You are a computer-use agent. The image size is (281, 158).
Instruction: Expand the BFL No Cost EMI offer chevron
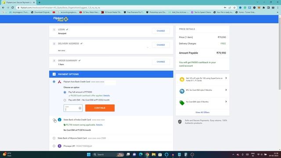click(x=226, y=90)
